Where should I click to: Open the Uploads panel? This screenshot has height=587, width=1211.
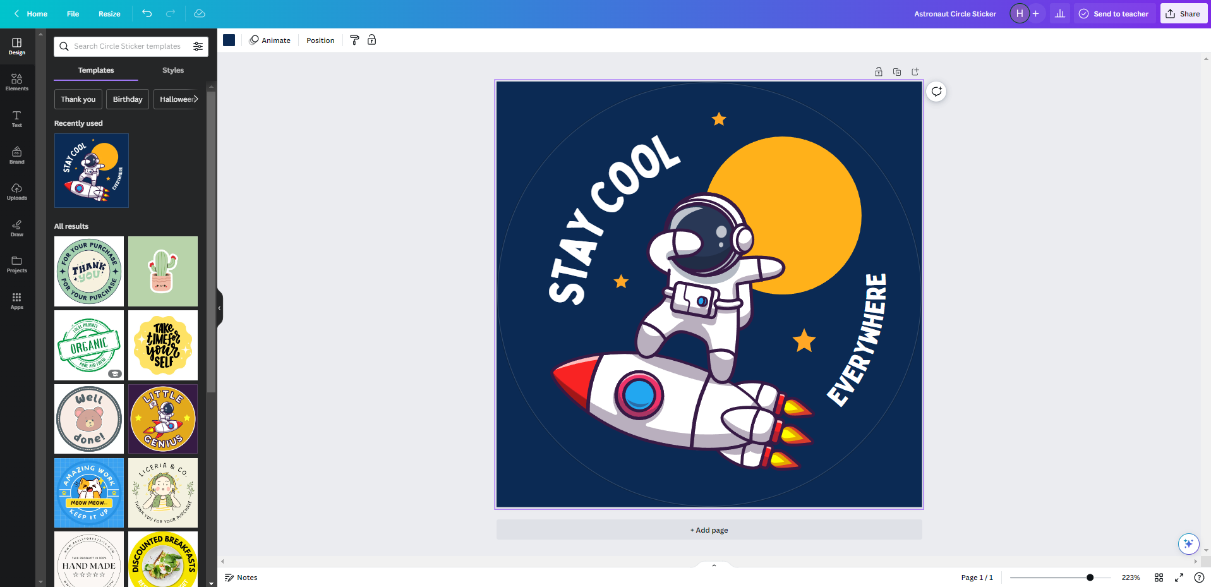pyautogui.click(x=16, y=191)
